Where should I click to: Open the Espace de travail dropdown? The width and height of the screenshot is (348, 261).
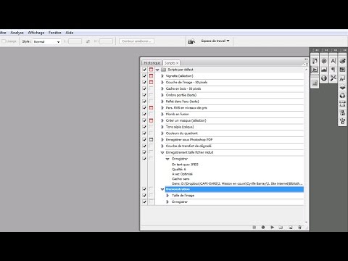(x=215, y=41)
